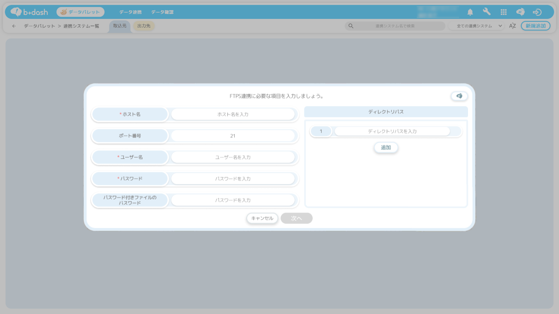
Task: Open the apps grid menu
Action: (504, 12)
